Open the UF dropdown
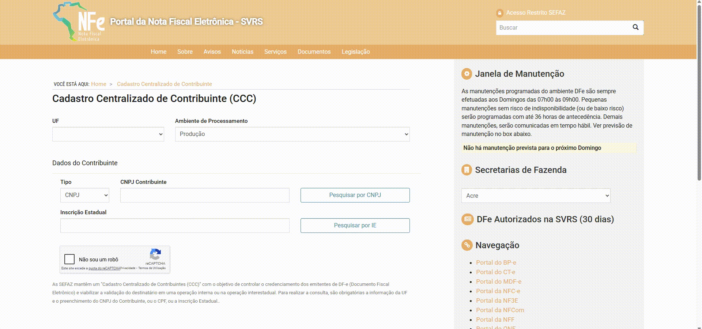The height and width of the screenshot is (329, 702). [108, 134]
